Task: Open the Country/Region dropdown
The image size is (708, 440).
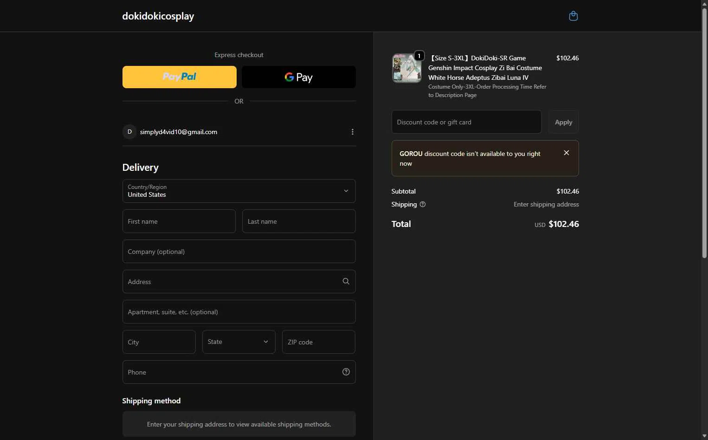Action: (239, 191)
